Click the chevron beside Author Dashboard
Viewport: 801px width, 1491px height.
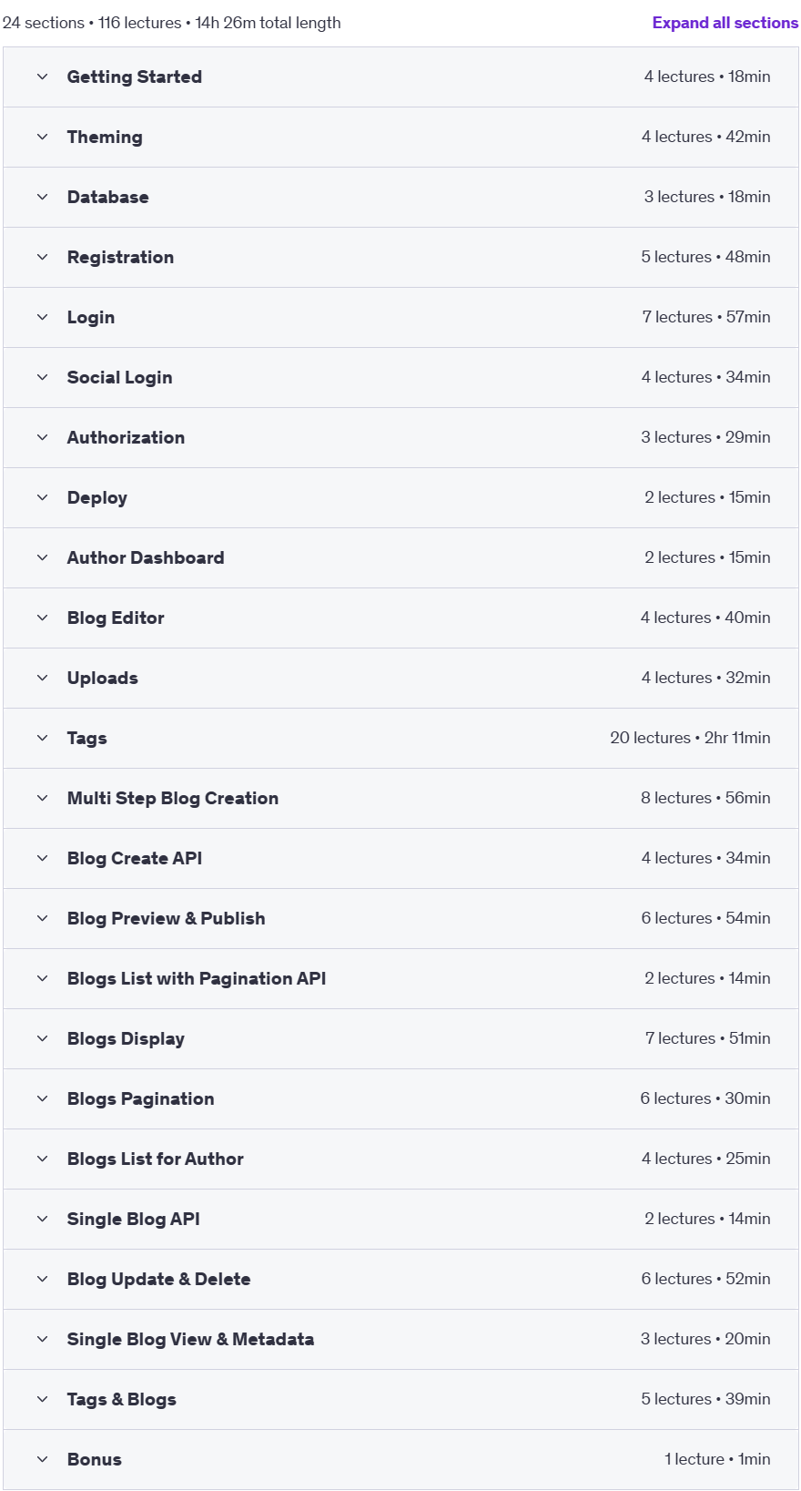coord(42,557)
